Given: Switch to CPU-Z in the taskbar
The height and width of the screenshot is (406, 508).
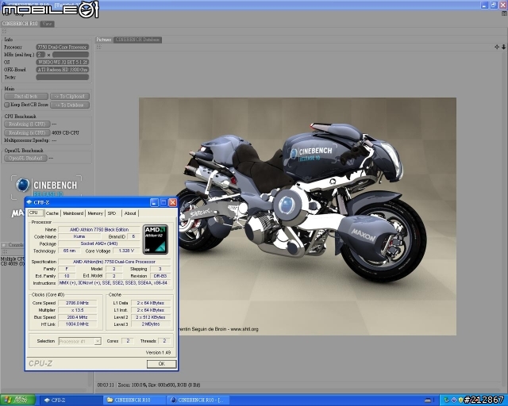Looking at the screenshot, I should [71, 400].
